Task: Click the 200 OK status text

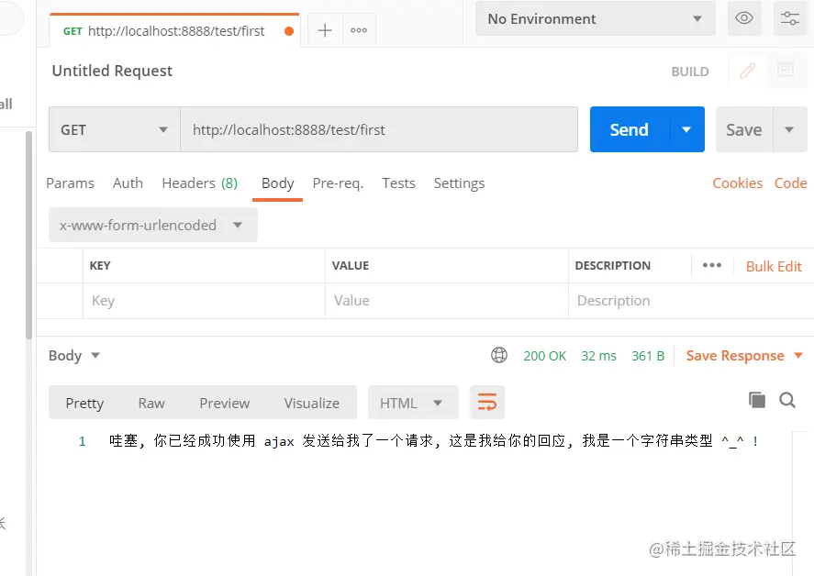Action: coord(544,356)
